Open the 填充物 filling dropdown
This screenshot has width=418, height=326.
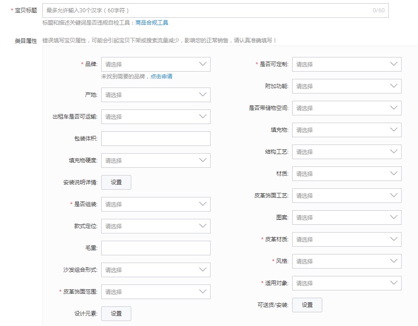click(346, 130)
